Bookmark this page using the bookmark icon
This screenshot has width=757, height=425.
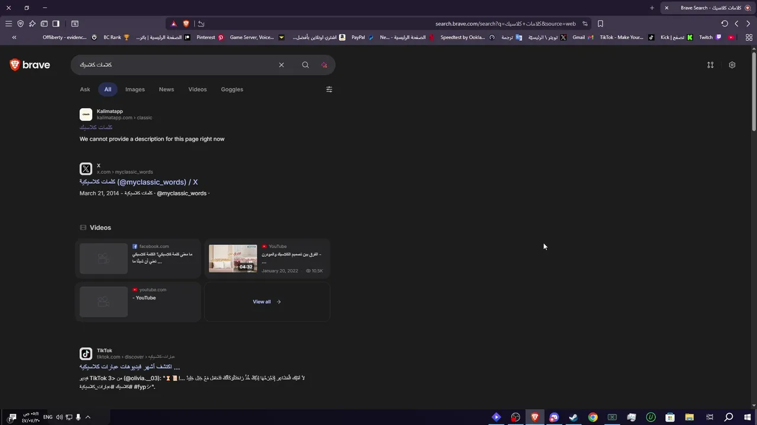(600, 24)
